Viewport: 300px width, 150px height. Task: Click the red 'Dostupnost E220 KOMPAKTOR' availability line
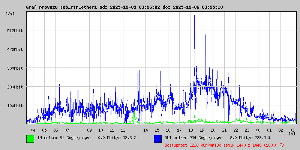coord(224,145)
